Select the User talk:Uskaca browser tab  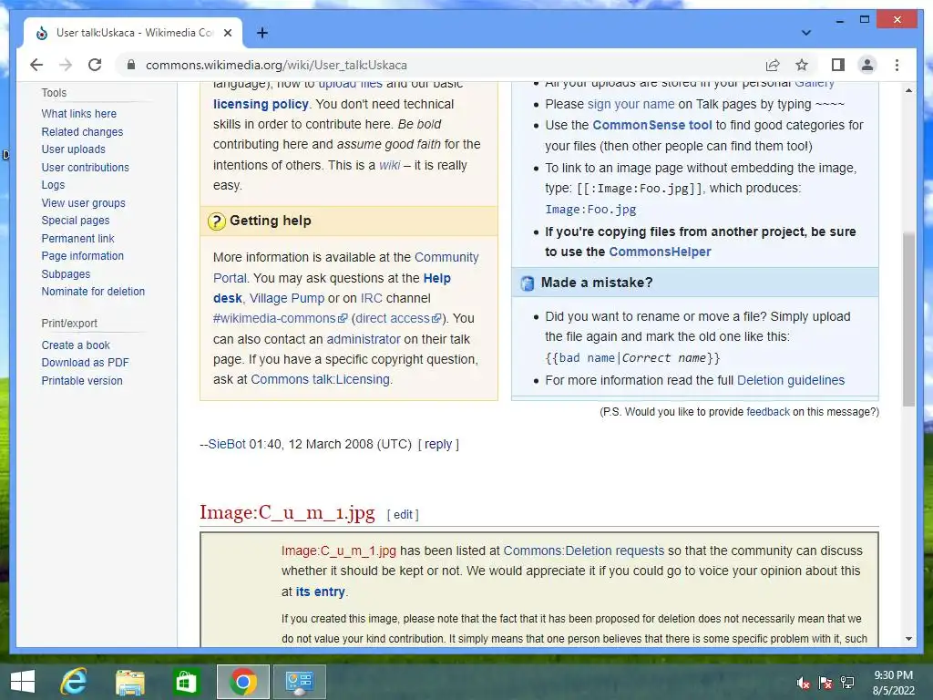pyautogui.click(x=133, y=33)
